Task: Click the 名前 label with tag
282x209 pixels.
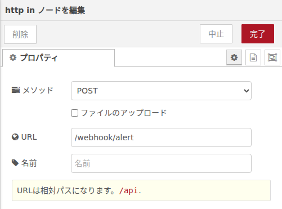Action: [x=24, y=163]
